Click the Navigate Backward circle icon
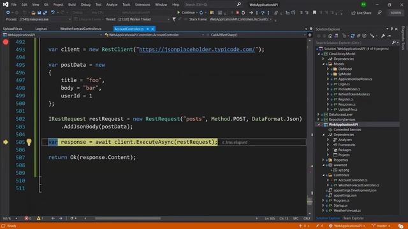This screenshot has height=229, width=408. click(8, 13)
